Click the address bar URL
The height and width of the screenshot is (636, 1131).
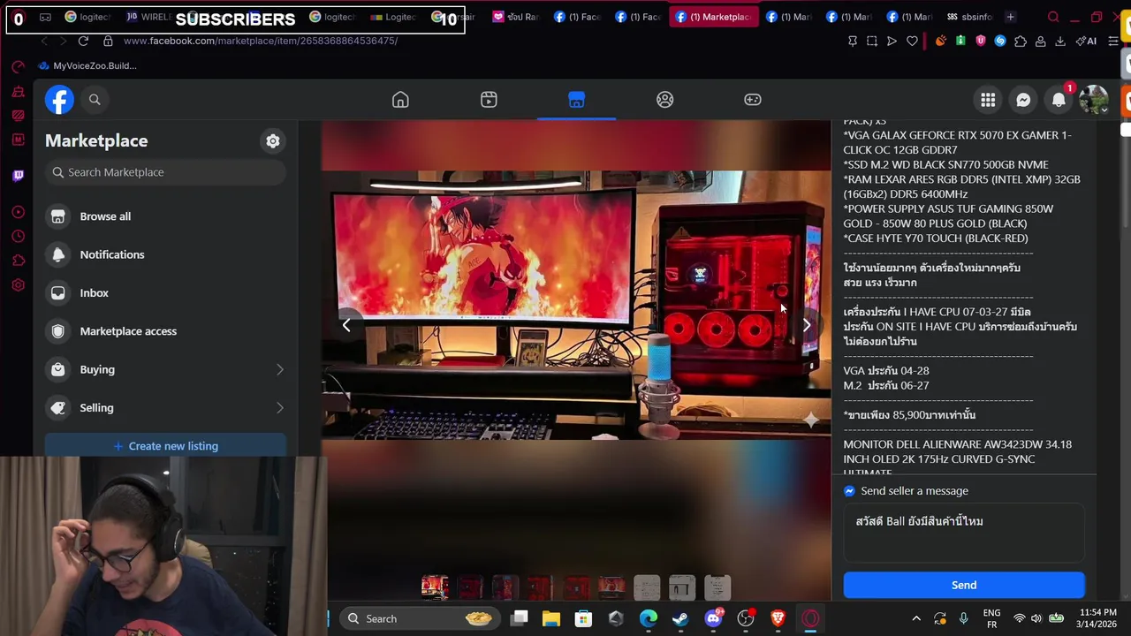point(261,41)
